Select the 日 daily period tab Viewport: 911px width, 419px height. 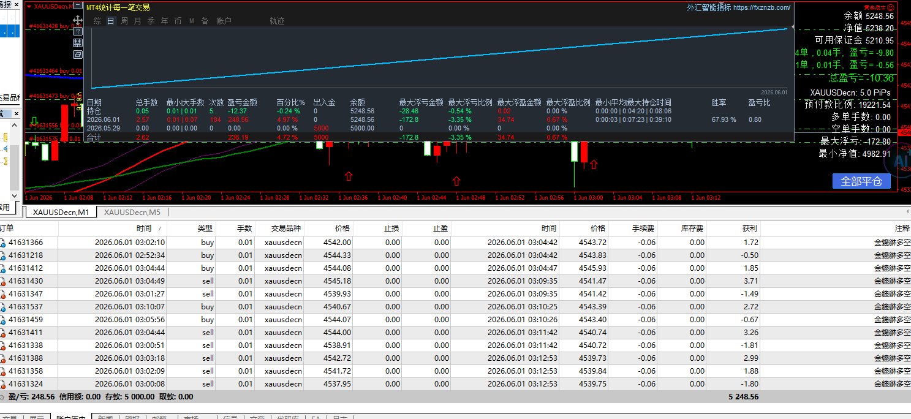coord(110,21)
